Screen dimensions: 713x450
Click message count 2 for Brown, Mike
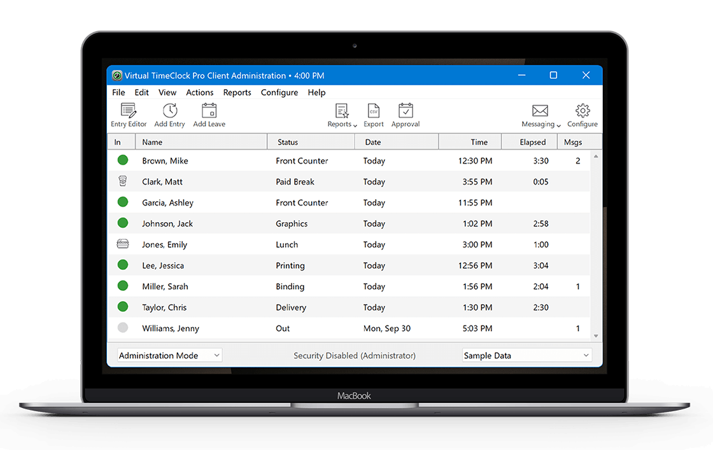578,161
